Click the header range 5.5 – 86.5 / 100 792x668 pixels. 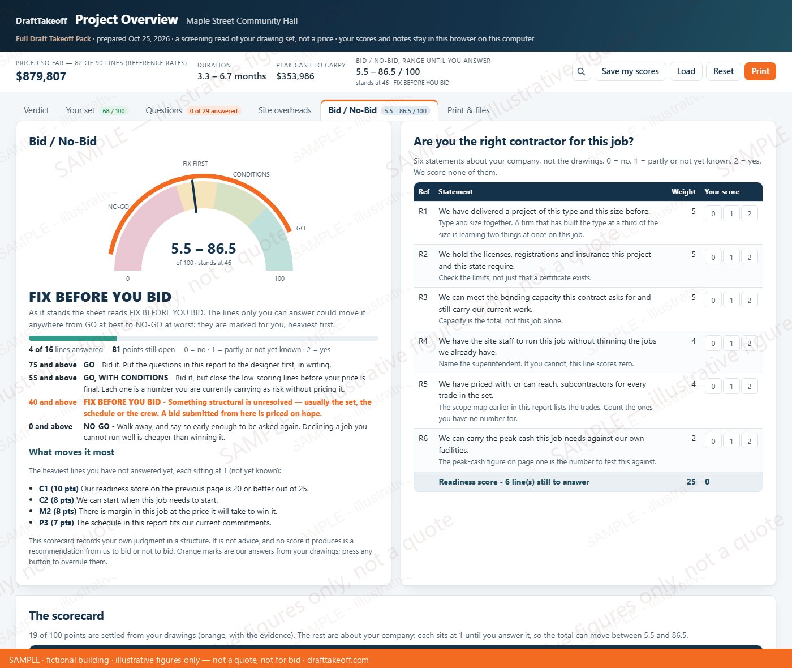point(388,72)
